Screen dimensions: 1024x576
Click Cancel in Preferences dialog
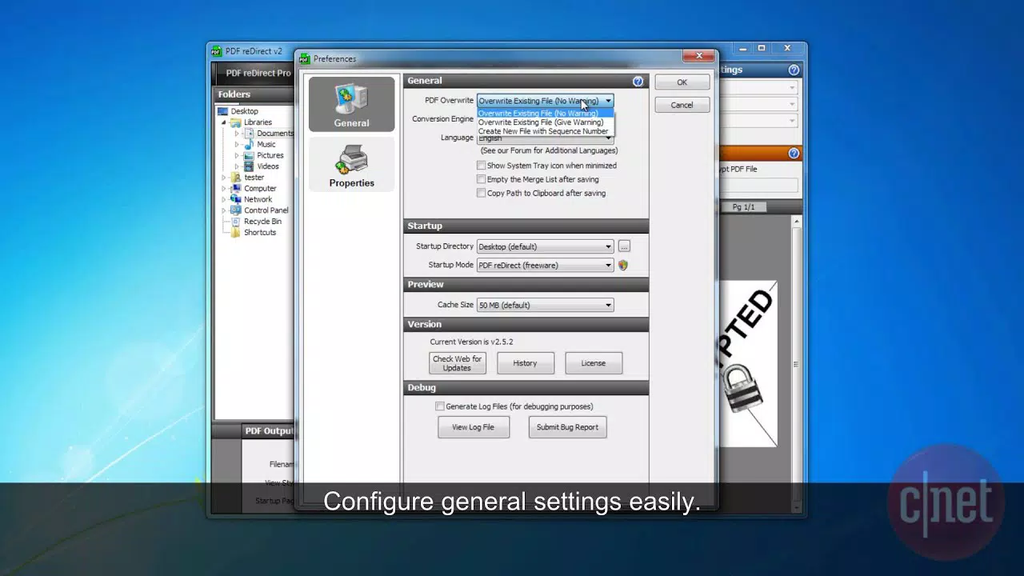pos(682,105)
